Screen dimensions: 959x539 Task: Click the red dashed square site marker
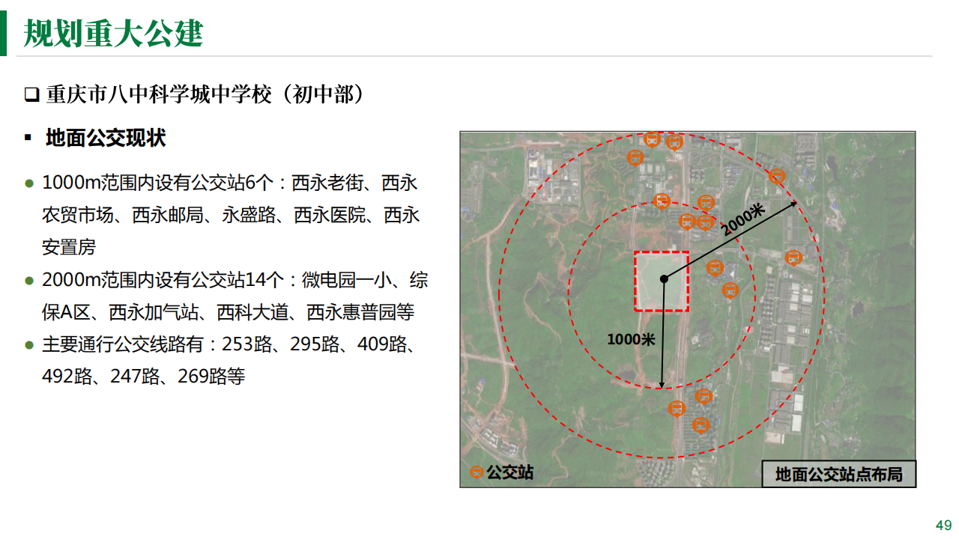(662, 281)
